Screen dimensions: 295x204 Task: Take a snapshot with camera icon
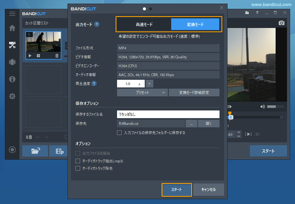[281, 23]
